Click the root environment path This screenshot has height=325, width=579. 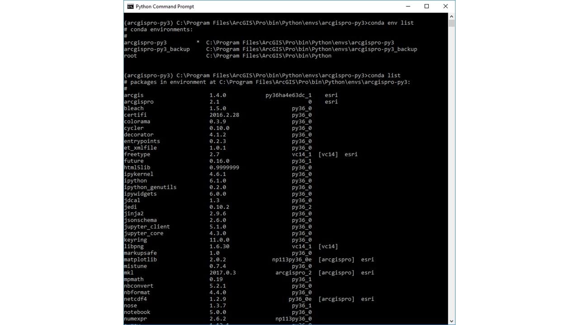pyautogui.click(x=269, y=56)
